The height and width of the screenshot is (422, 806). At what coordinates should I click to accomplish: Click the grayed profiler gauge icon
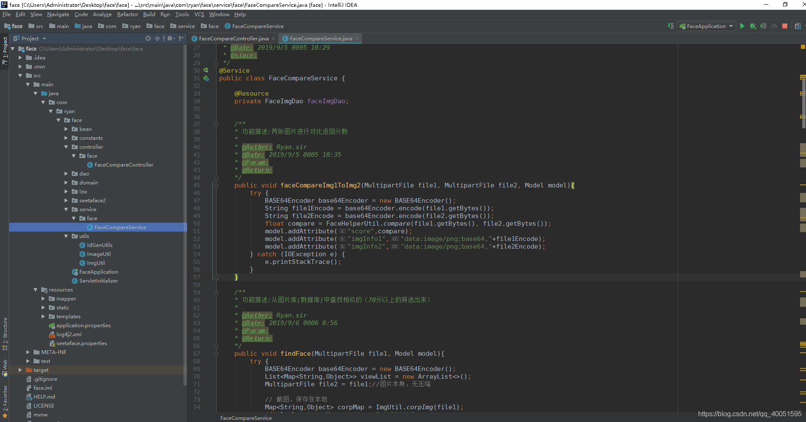point(774,26)
